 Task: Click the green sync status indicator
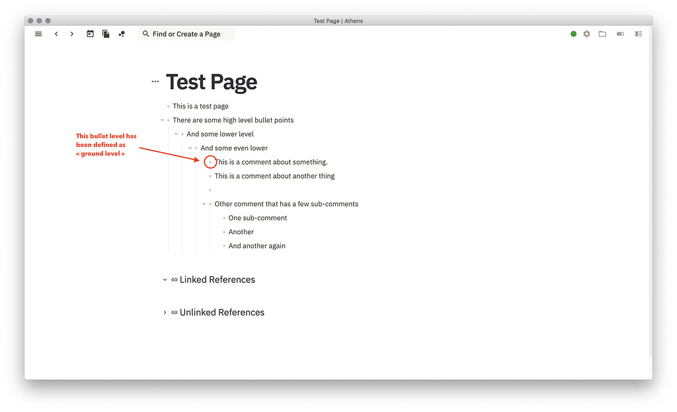573,33
